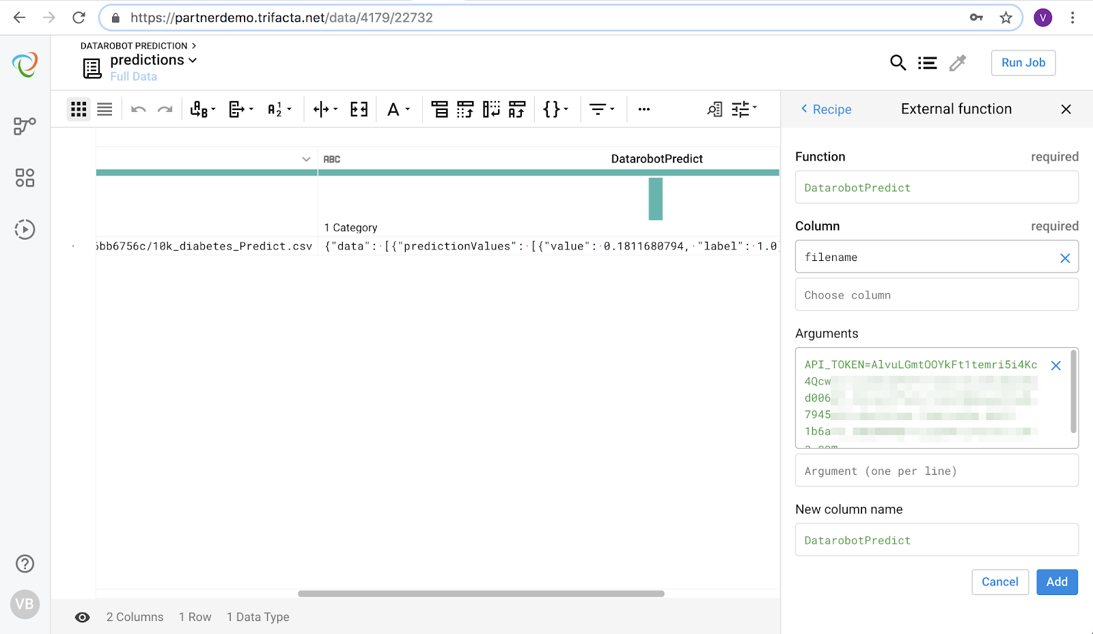Click the Trifacta logo icon
Screen dimensions: 1093x634
coord(25,65)
